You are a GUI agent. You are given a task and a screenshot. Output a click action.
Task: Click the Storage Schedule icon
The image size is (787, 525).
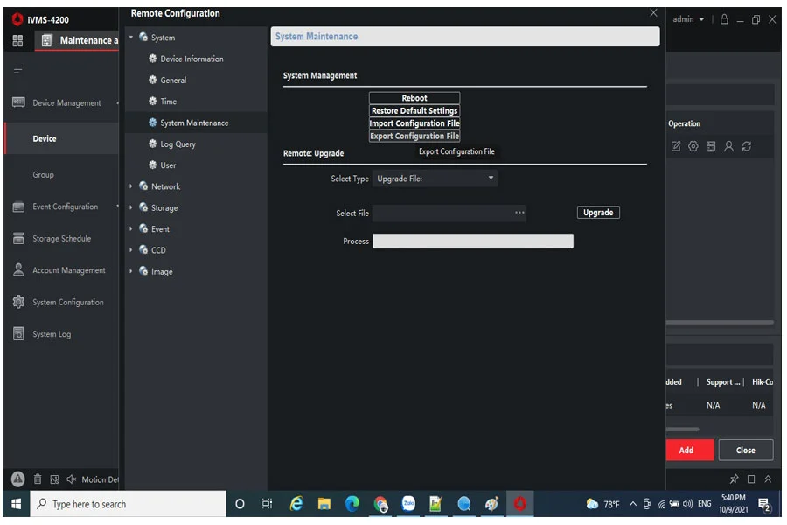click(x=18, y=238)
